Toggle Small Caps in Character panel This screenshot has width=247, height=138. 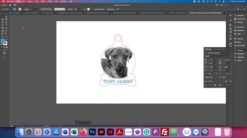[x=210, y=74]
